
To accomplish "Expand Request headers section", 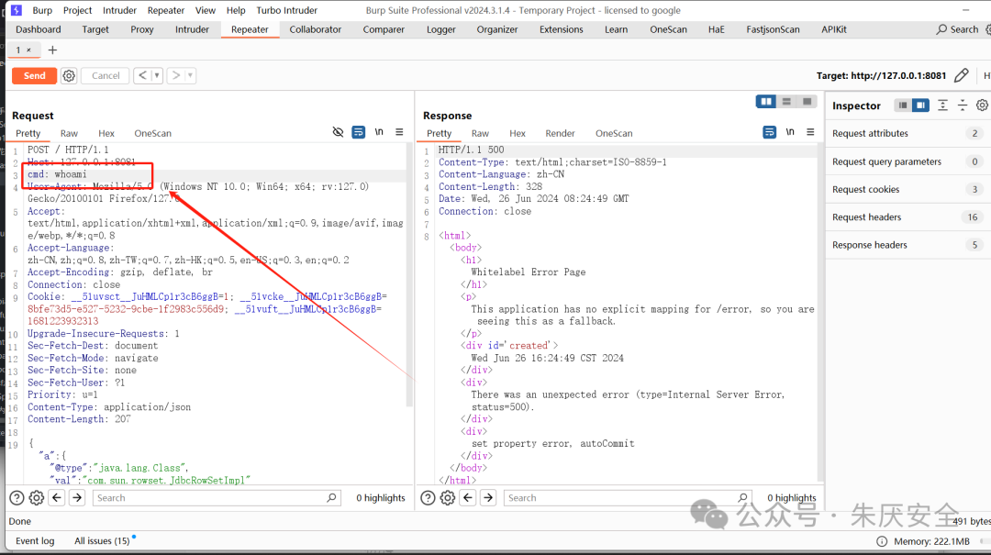I will coord(908,217).
